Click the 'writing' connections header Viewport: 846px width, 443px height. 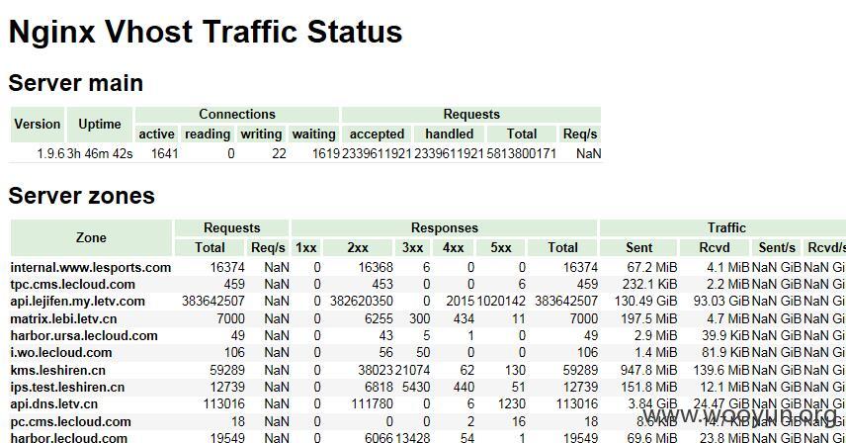(x=261, y=133)
